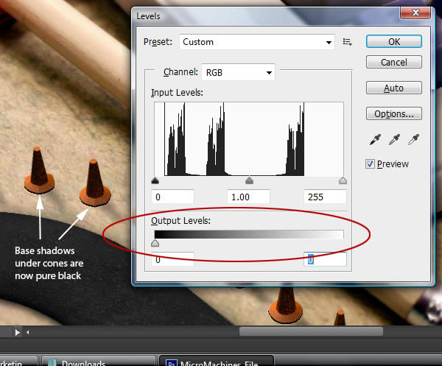
Task: Click the output highlight level field
Action: tap(325, 259)
